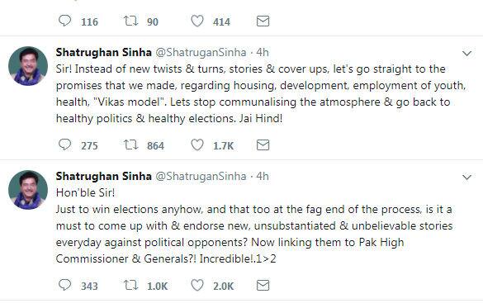Like the tweet with 2.0K likes
This screenshot has height=308, width=483.
(197, 285)
